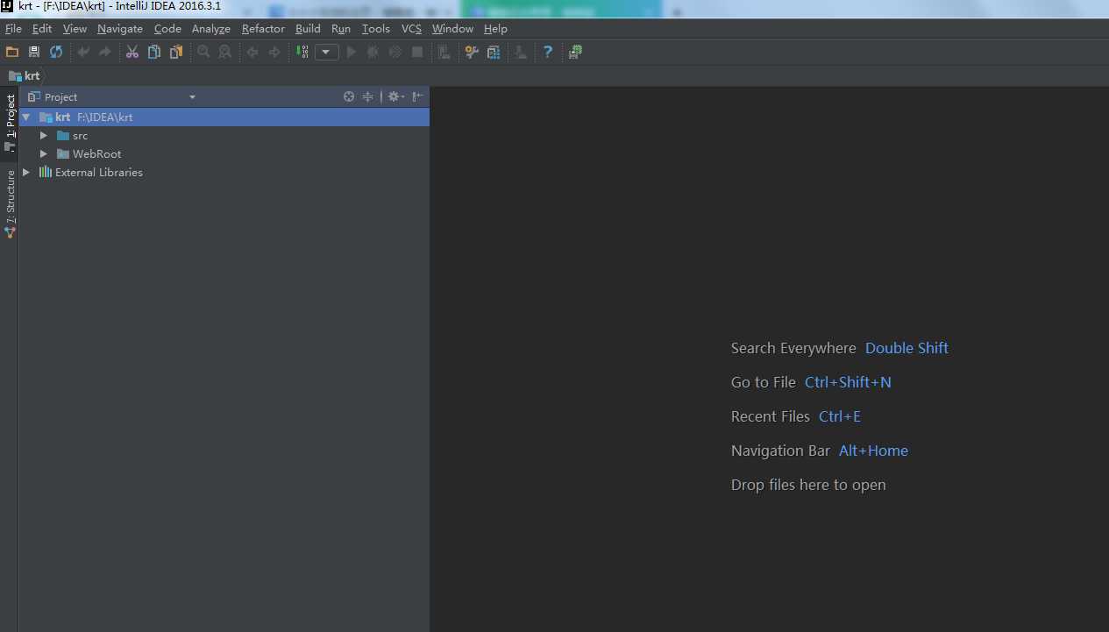Click the Save All floppy icon

(x=34, y=52)
